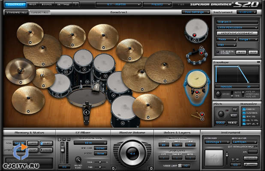The height and width of the screenshot is (171, 265).
Task: Click the EZ Mixer Pan slider
Action: coord(100,167)
